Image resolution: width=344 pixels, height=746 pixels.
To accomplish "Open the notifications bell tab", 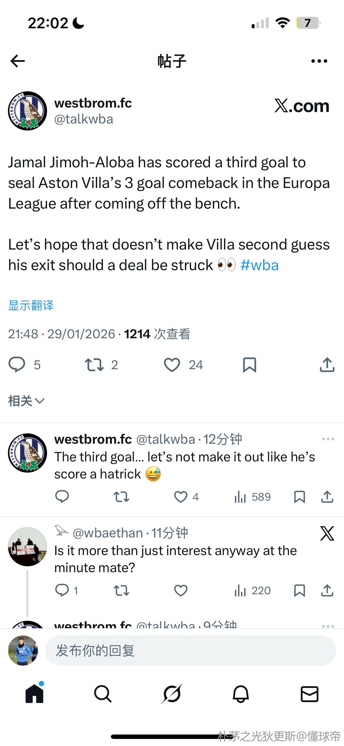I will [x=241, y=694].
